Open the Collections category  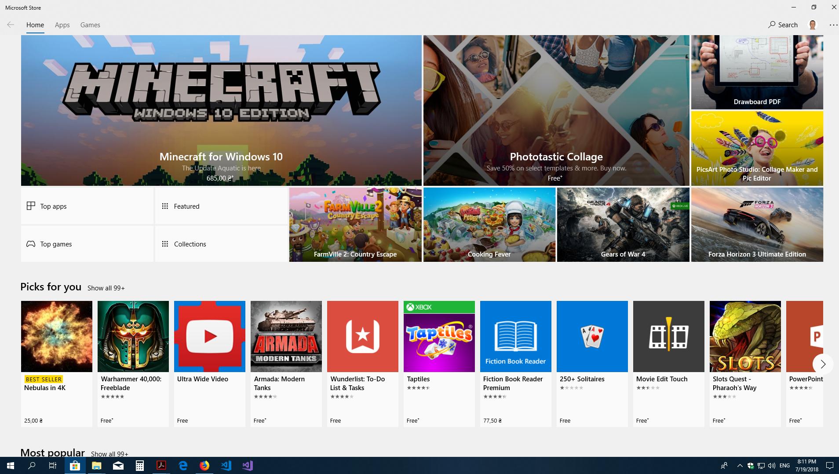pos(221,244)
